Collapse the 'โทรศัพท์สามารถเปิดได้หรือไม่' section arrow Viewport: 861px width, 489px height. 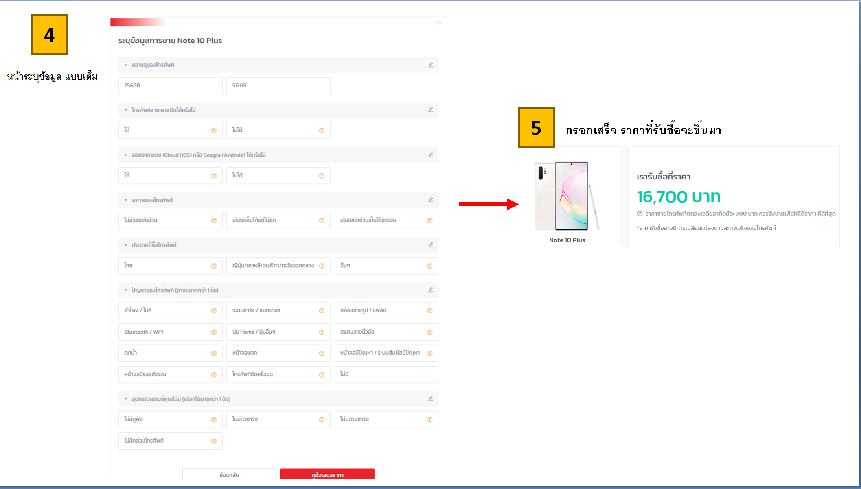tap(126, 110)
